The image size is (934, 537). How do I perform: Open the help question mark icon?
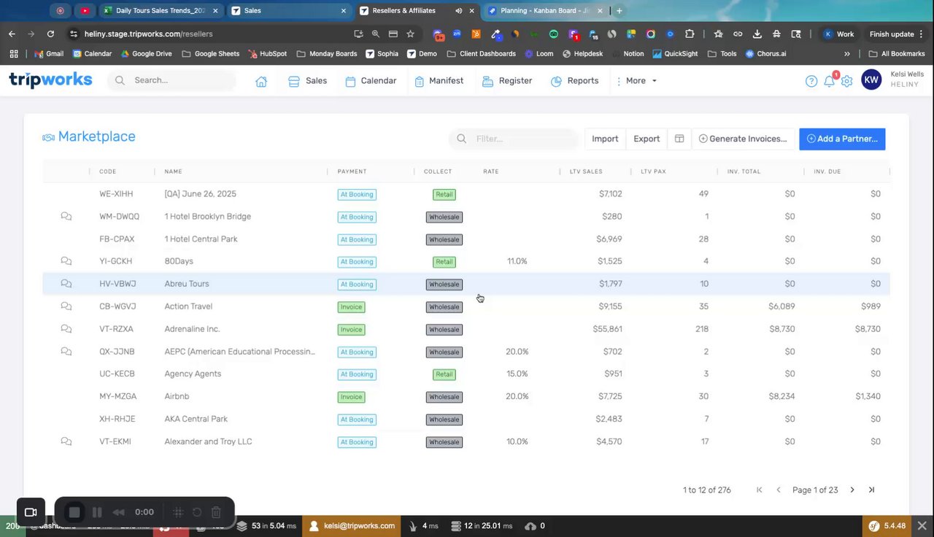[811, 81]
